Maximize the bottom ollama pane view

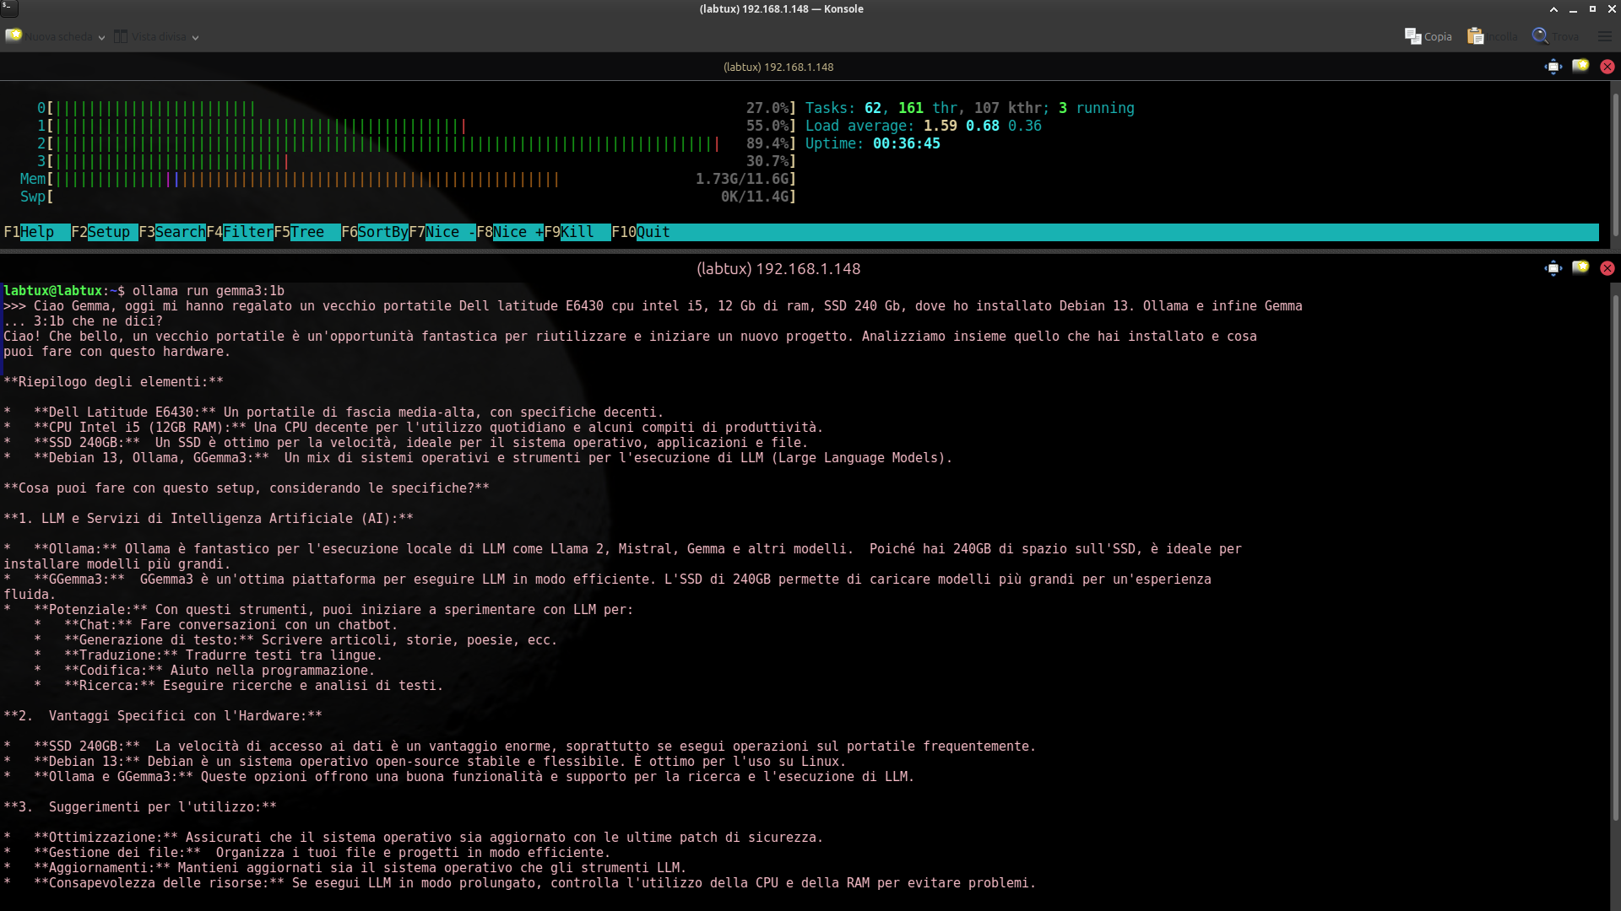click(x=1553, y=268)
